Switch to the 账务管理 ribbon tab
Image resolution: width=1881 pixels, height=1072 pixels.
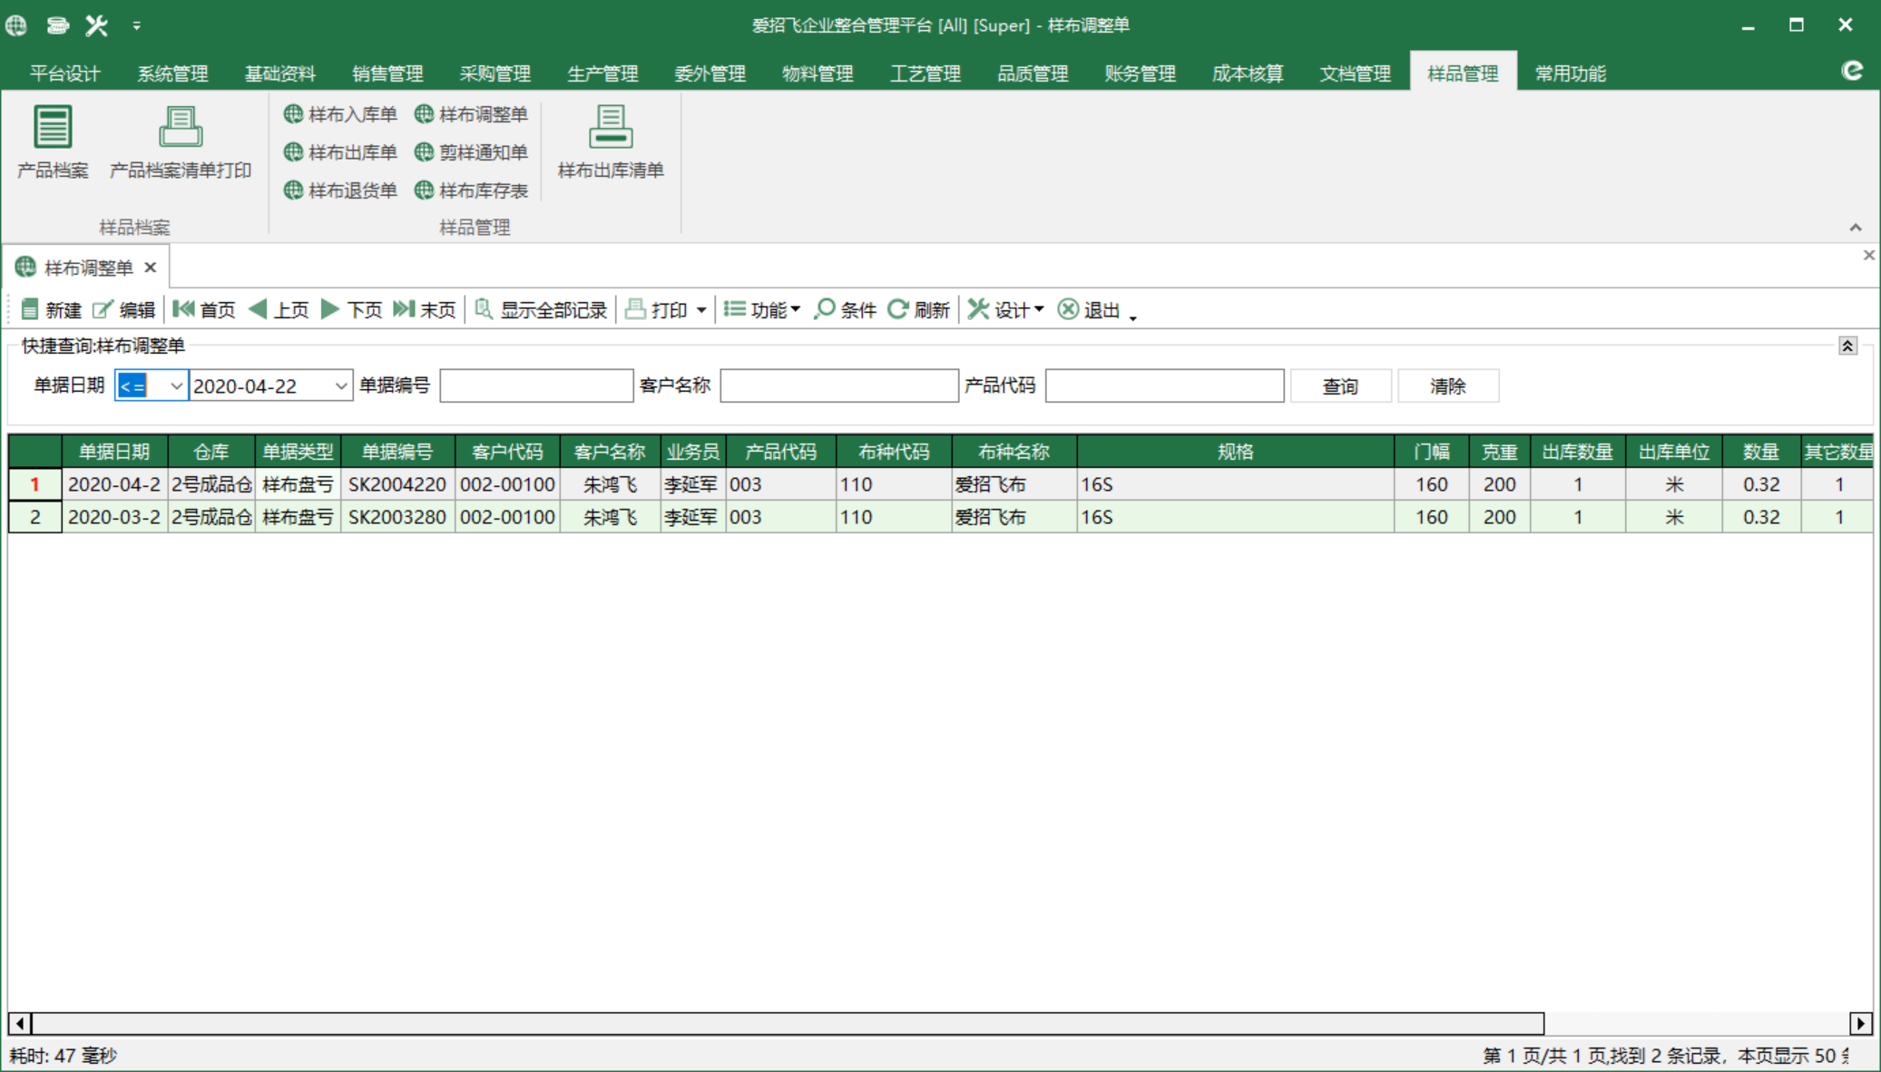[1140, 73]
